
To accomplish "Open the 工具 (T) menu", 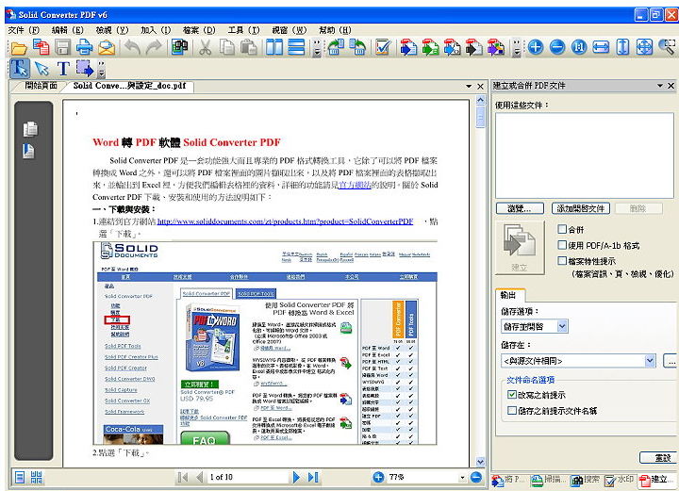I will pos(243,30).
